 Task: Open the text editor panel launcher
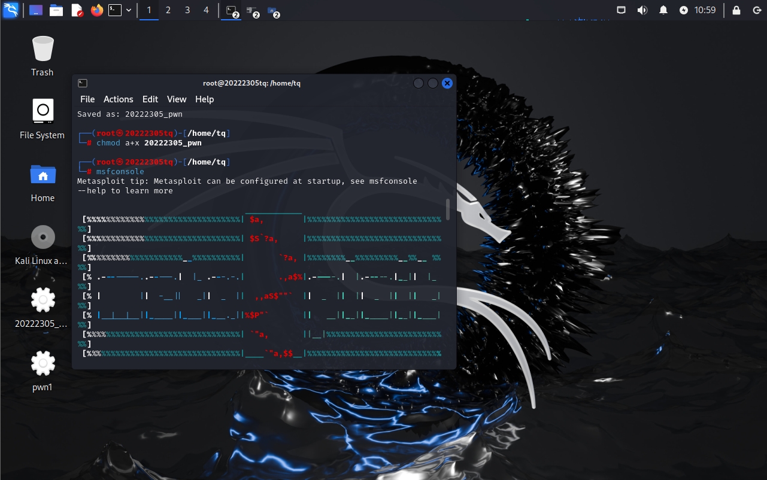tap(77, 10)
